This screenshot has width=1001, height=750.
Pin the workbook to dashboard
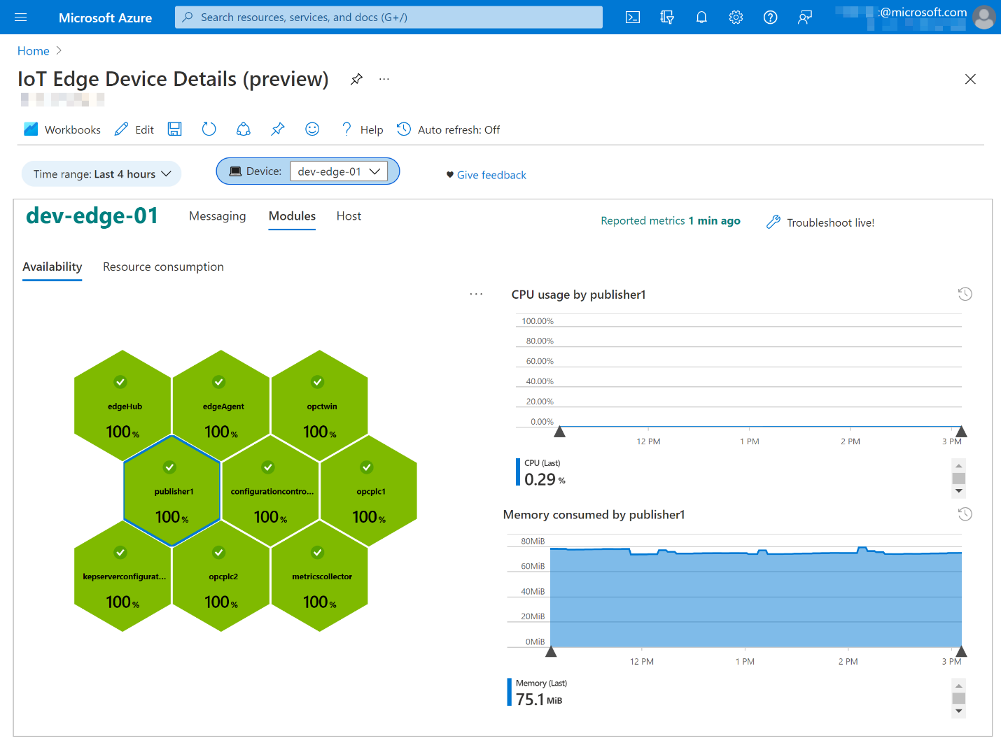click(x=277, y=129)
